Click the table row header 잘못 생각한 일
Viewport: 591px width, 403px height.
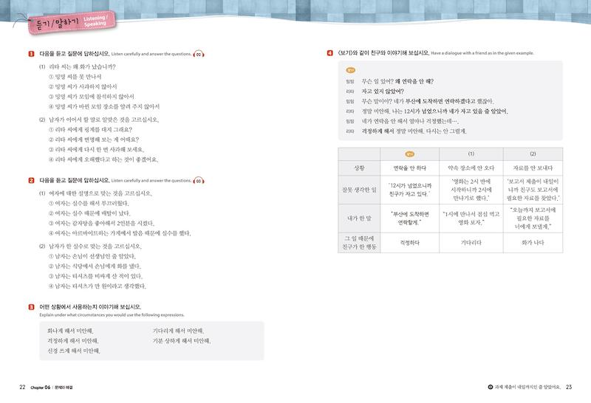[360, 190]
